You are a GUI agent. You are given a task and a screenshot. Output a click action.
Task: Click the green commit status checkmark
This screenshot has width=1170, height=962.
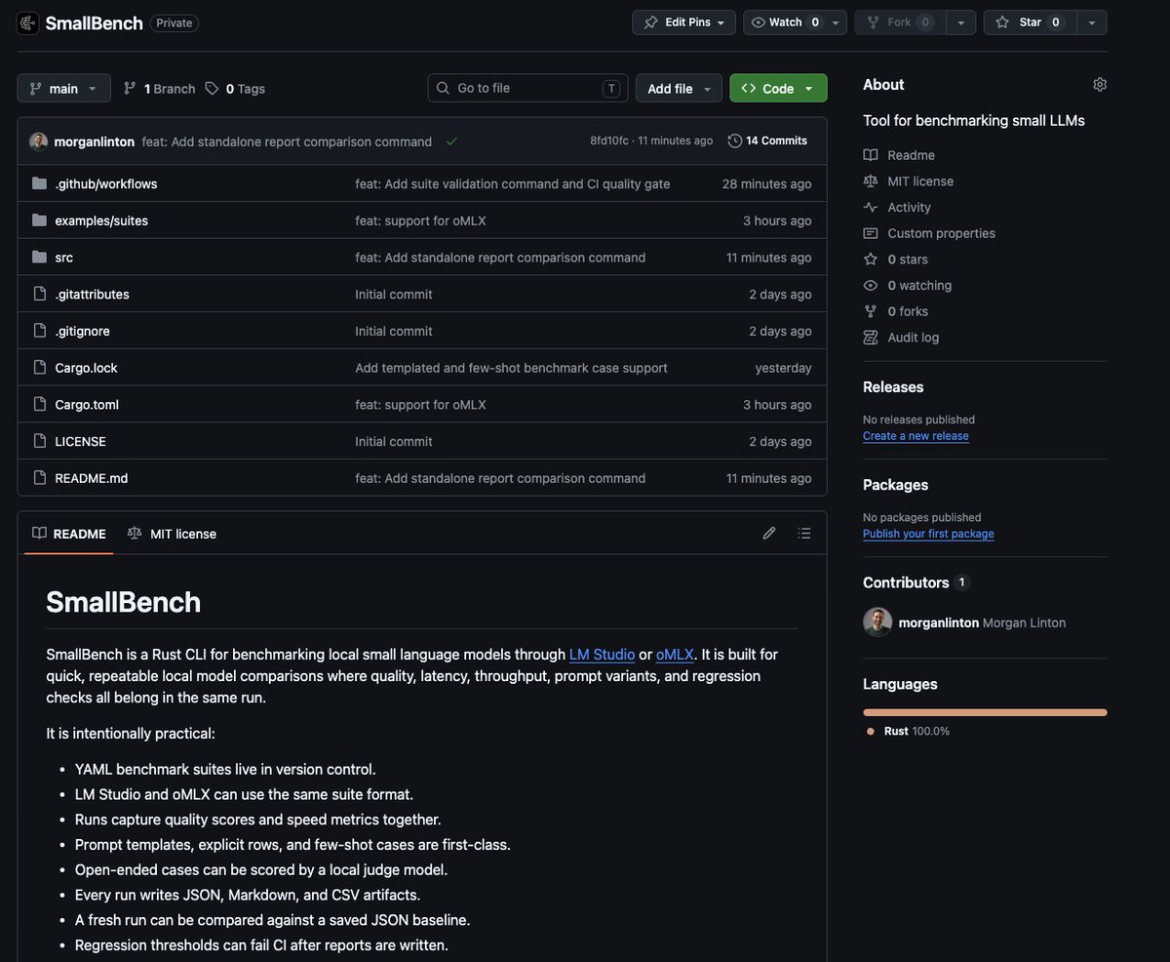pyautogui.click(x=451, y=141)
